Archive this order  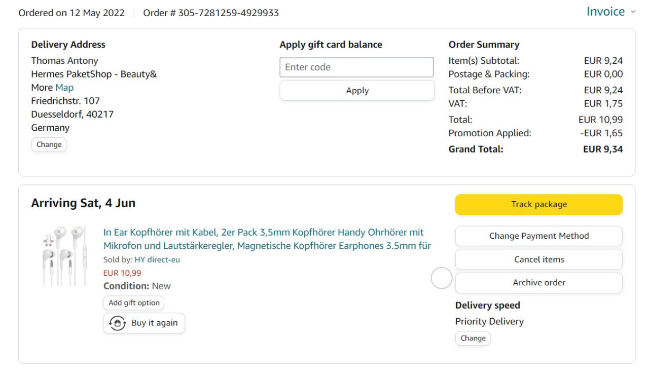pyautogui.click(x=538, y=283)
